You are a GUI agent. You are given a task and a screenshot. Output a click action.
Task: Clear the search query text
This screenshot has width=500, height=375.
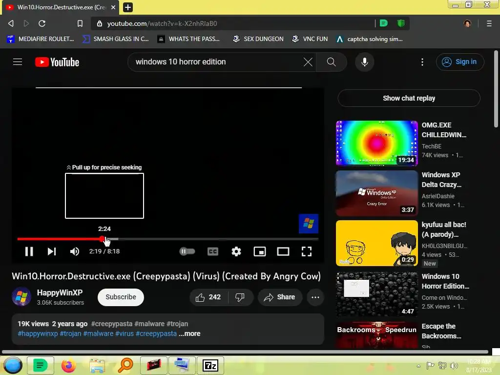point(308,62)
